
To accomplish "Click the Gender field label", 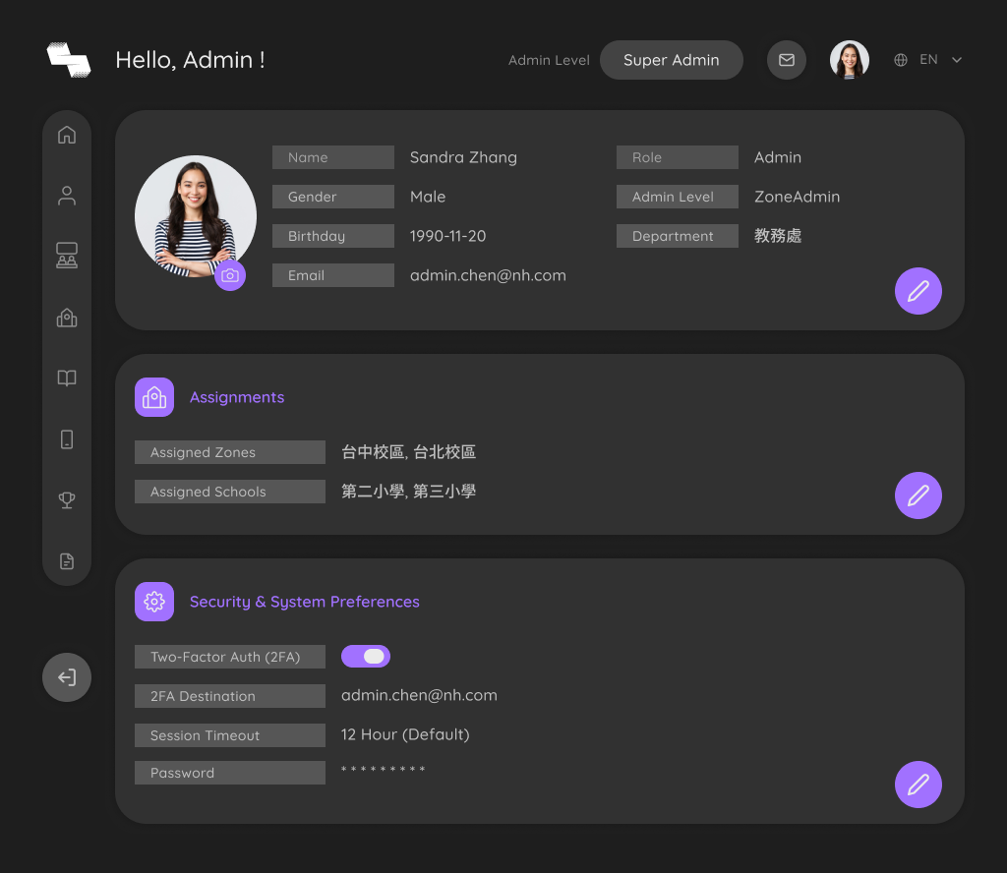I will coord(333,197).
